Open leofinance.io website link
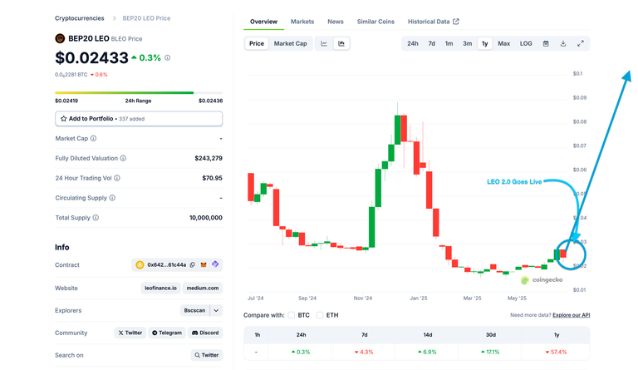 [x=160, y=288]
